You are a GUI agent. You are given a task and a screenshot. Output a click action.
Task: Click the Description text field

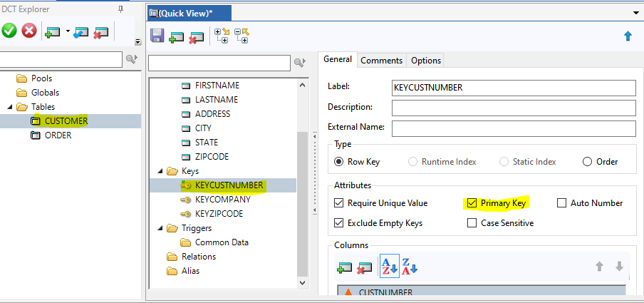tap(514, 108)
